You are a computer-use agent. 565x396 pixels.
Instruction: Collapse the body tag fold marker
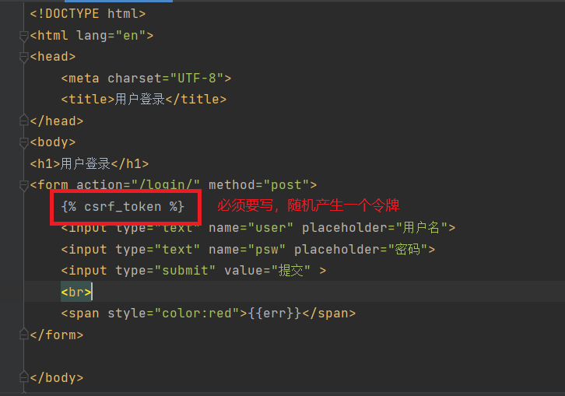23,142
